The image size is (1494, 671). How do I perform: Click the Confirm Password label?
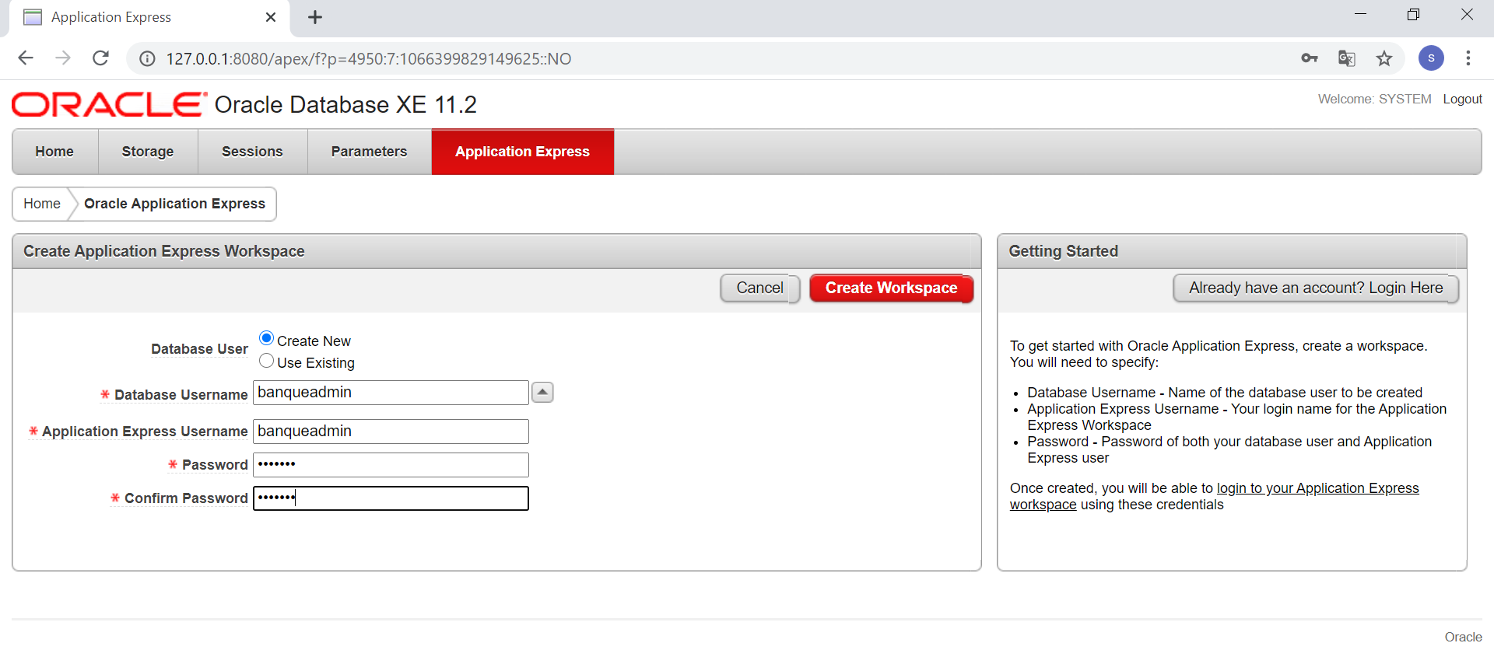186,498
